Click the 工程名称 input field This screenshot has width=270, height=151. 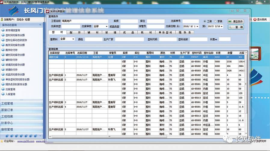[x=85, y=21]
